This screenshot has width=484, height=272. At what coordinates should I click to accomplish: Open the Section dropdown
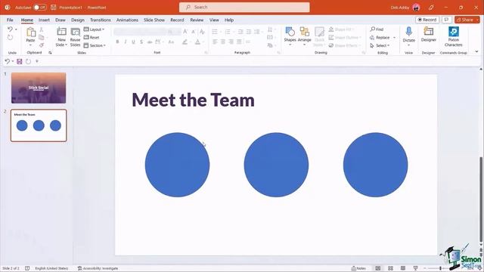click(95, 45)
